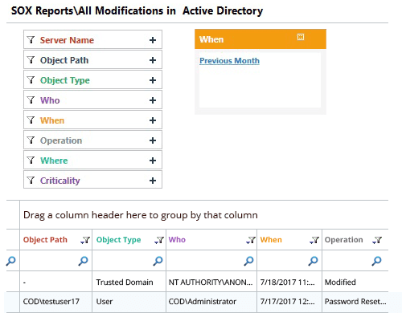This screenshot has height=313, width=402.
Task: Click the funnel icon beside Server Name
Action: 31,40
